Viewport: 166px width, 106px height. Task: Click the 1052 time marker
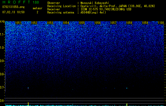pyautogui.click(x=34, y=23)
